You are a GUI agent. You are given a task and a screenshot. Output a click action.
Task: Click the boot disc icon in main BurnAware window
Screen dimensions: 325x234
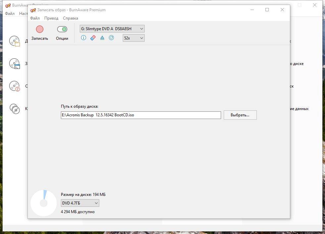pyautogui.click(x=15, y=64)
